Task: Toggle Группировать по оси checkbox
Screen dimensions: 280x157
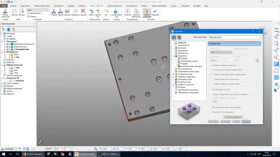Action: pyautogui.click(x=211, y=89)
